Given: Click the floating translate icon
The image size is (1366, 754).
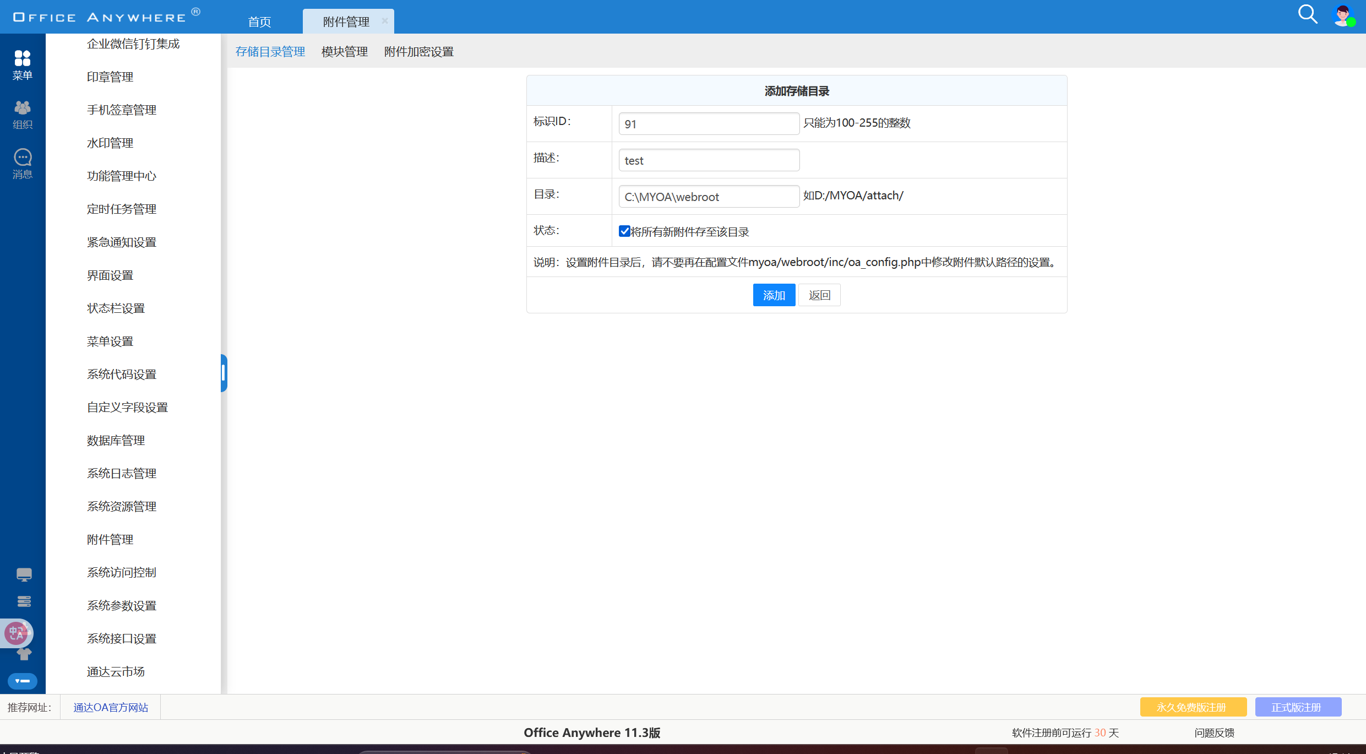Looking at the screenshot, I should pyautogui.click(x=17, y=633).
